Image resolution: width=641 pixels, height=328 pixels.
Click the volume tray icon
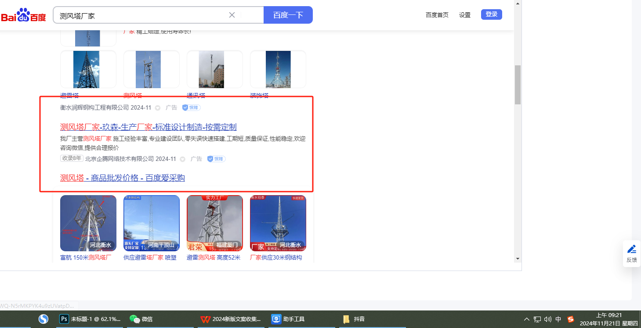tap(547, 319)
